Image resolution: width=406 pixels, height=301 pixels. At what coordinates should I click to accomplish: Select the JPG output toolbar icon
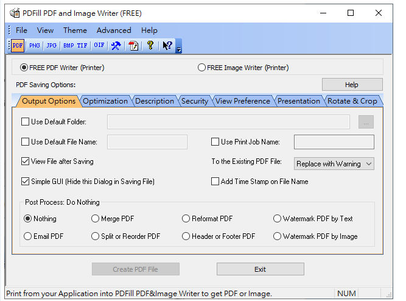(x=52, y=46)
